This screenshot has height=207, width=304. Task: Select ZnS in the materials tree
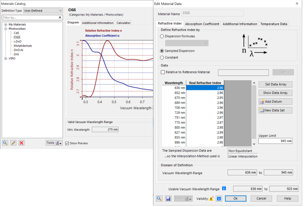click(16, 54)
